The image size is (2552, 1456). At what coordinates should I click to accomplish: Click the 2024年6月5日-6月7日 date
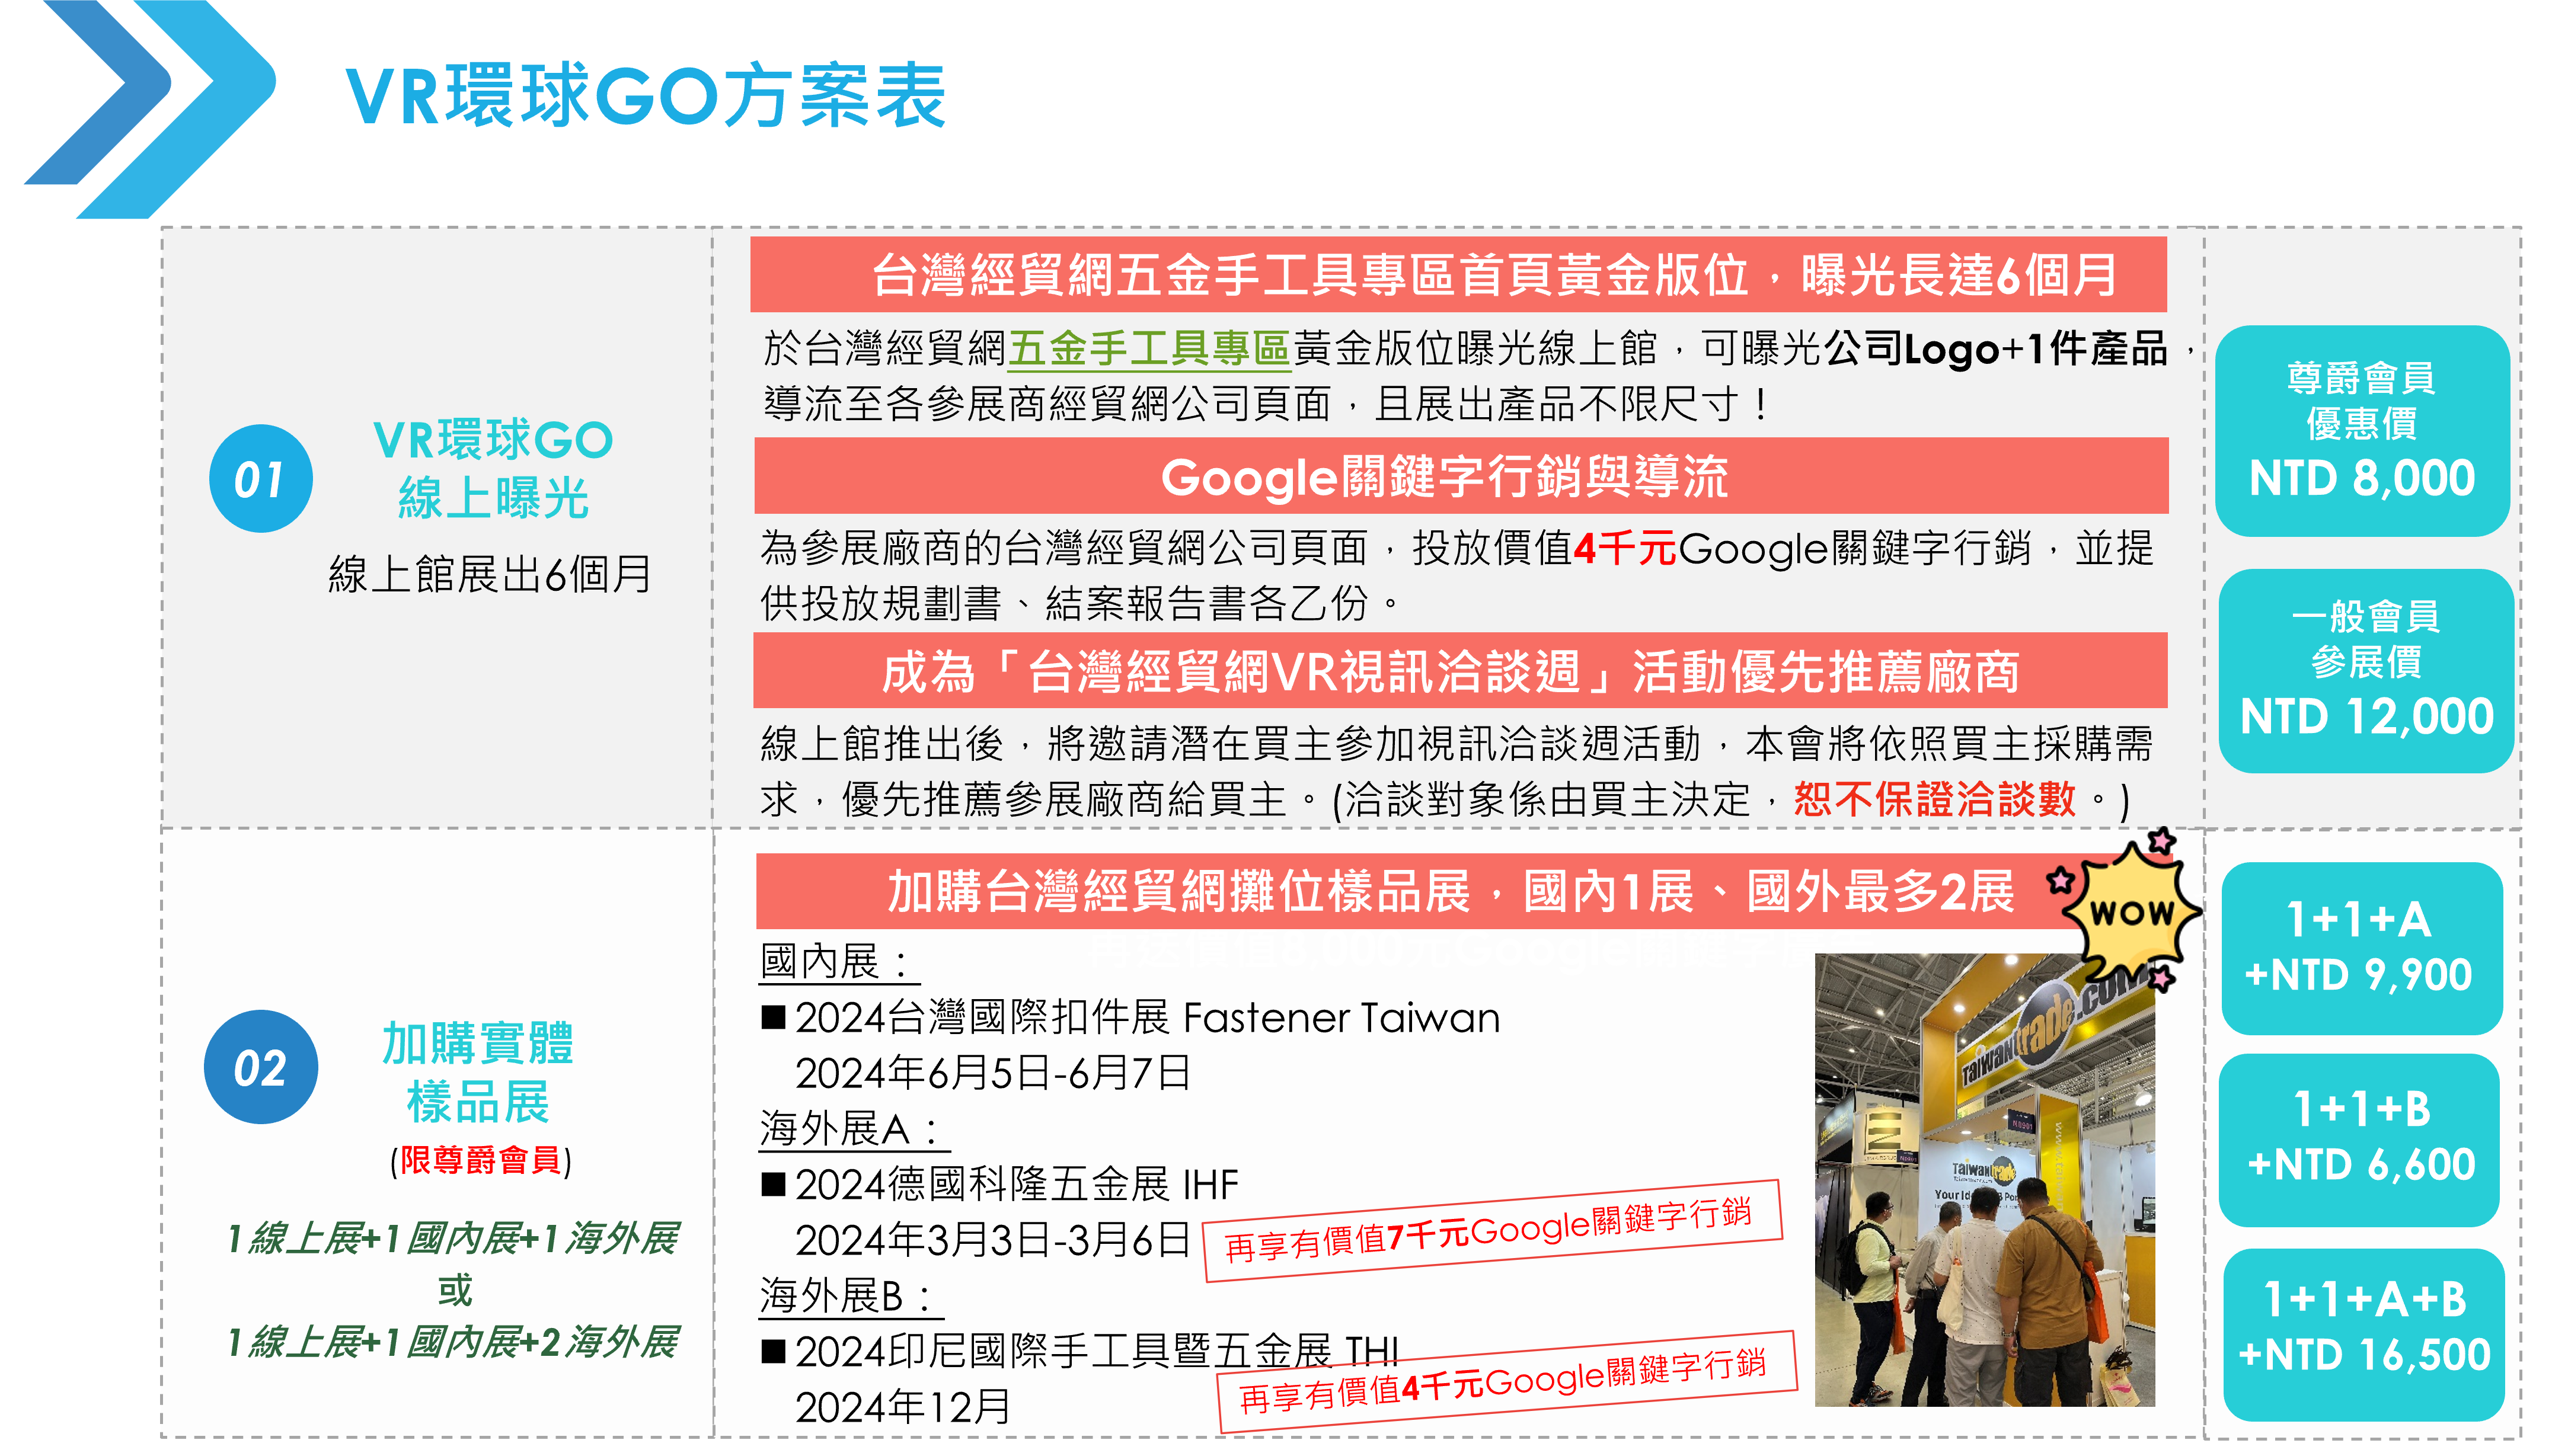pyautogui.click(x=992, y=1074)
